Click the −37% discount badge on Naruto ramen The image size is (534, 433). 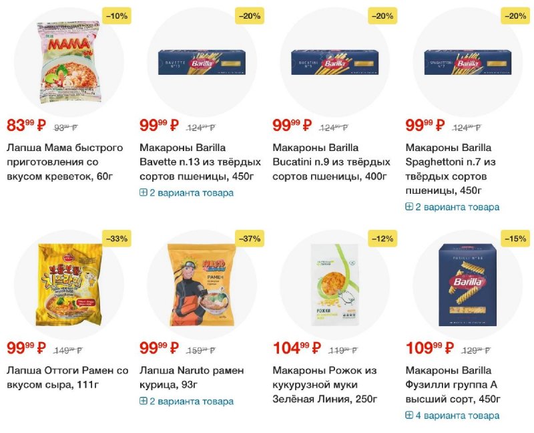pyautogui.click(x=250, y=239)
